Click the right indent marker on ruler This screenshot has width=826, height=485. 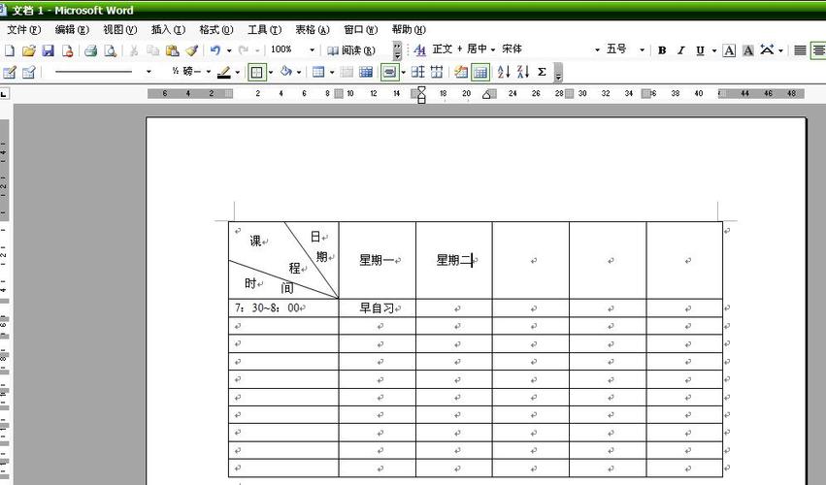pos(487,95)
